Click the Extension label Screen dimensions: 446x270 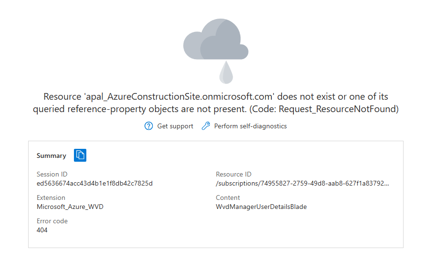pyautogui.click(x=51, y=197)
